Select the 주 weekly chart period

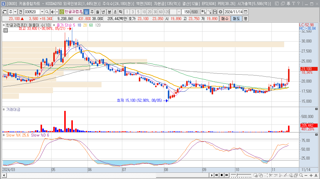(92, 12)
